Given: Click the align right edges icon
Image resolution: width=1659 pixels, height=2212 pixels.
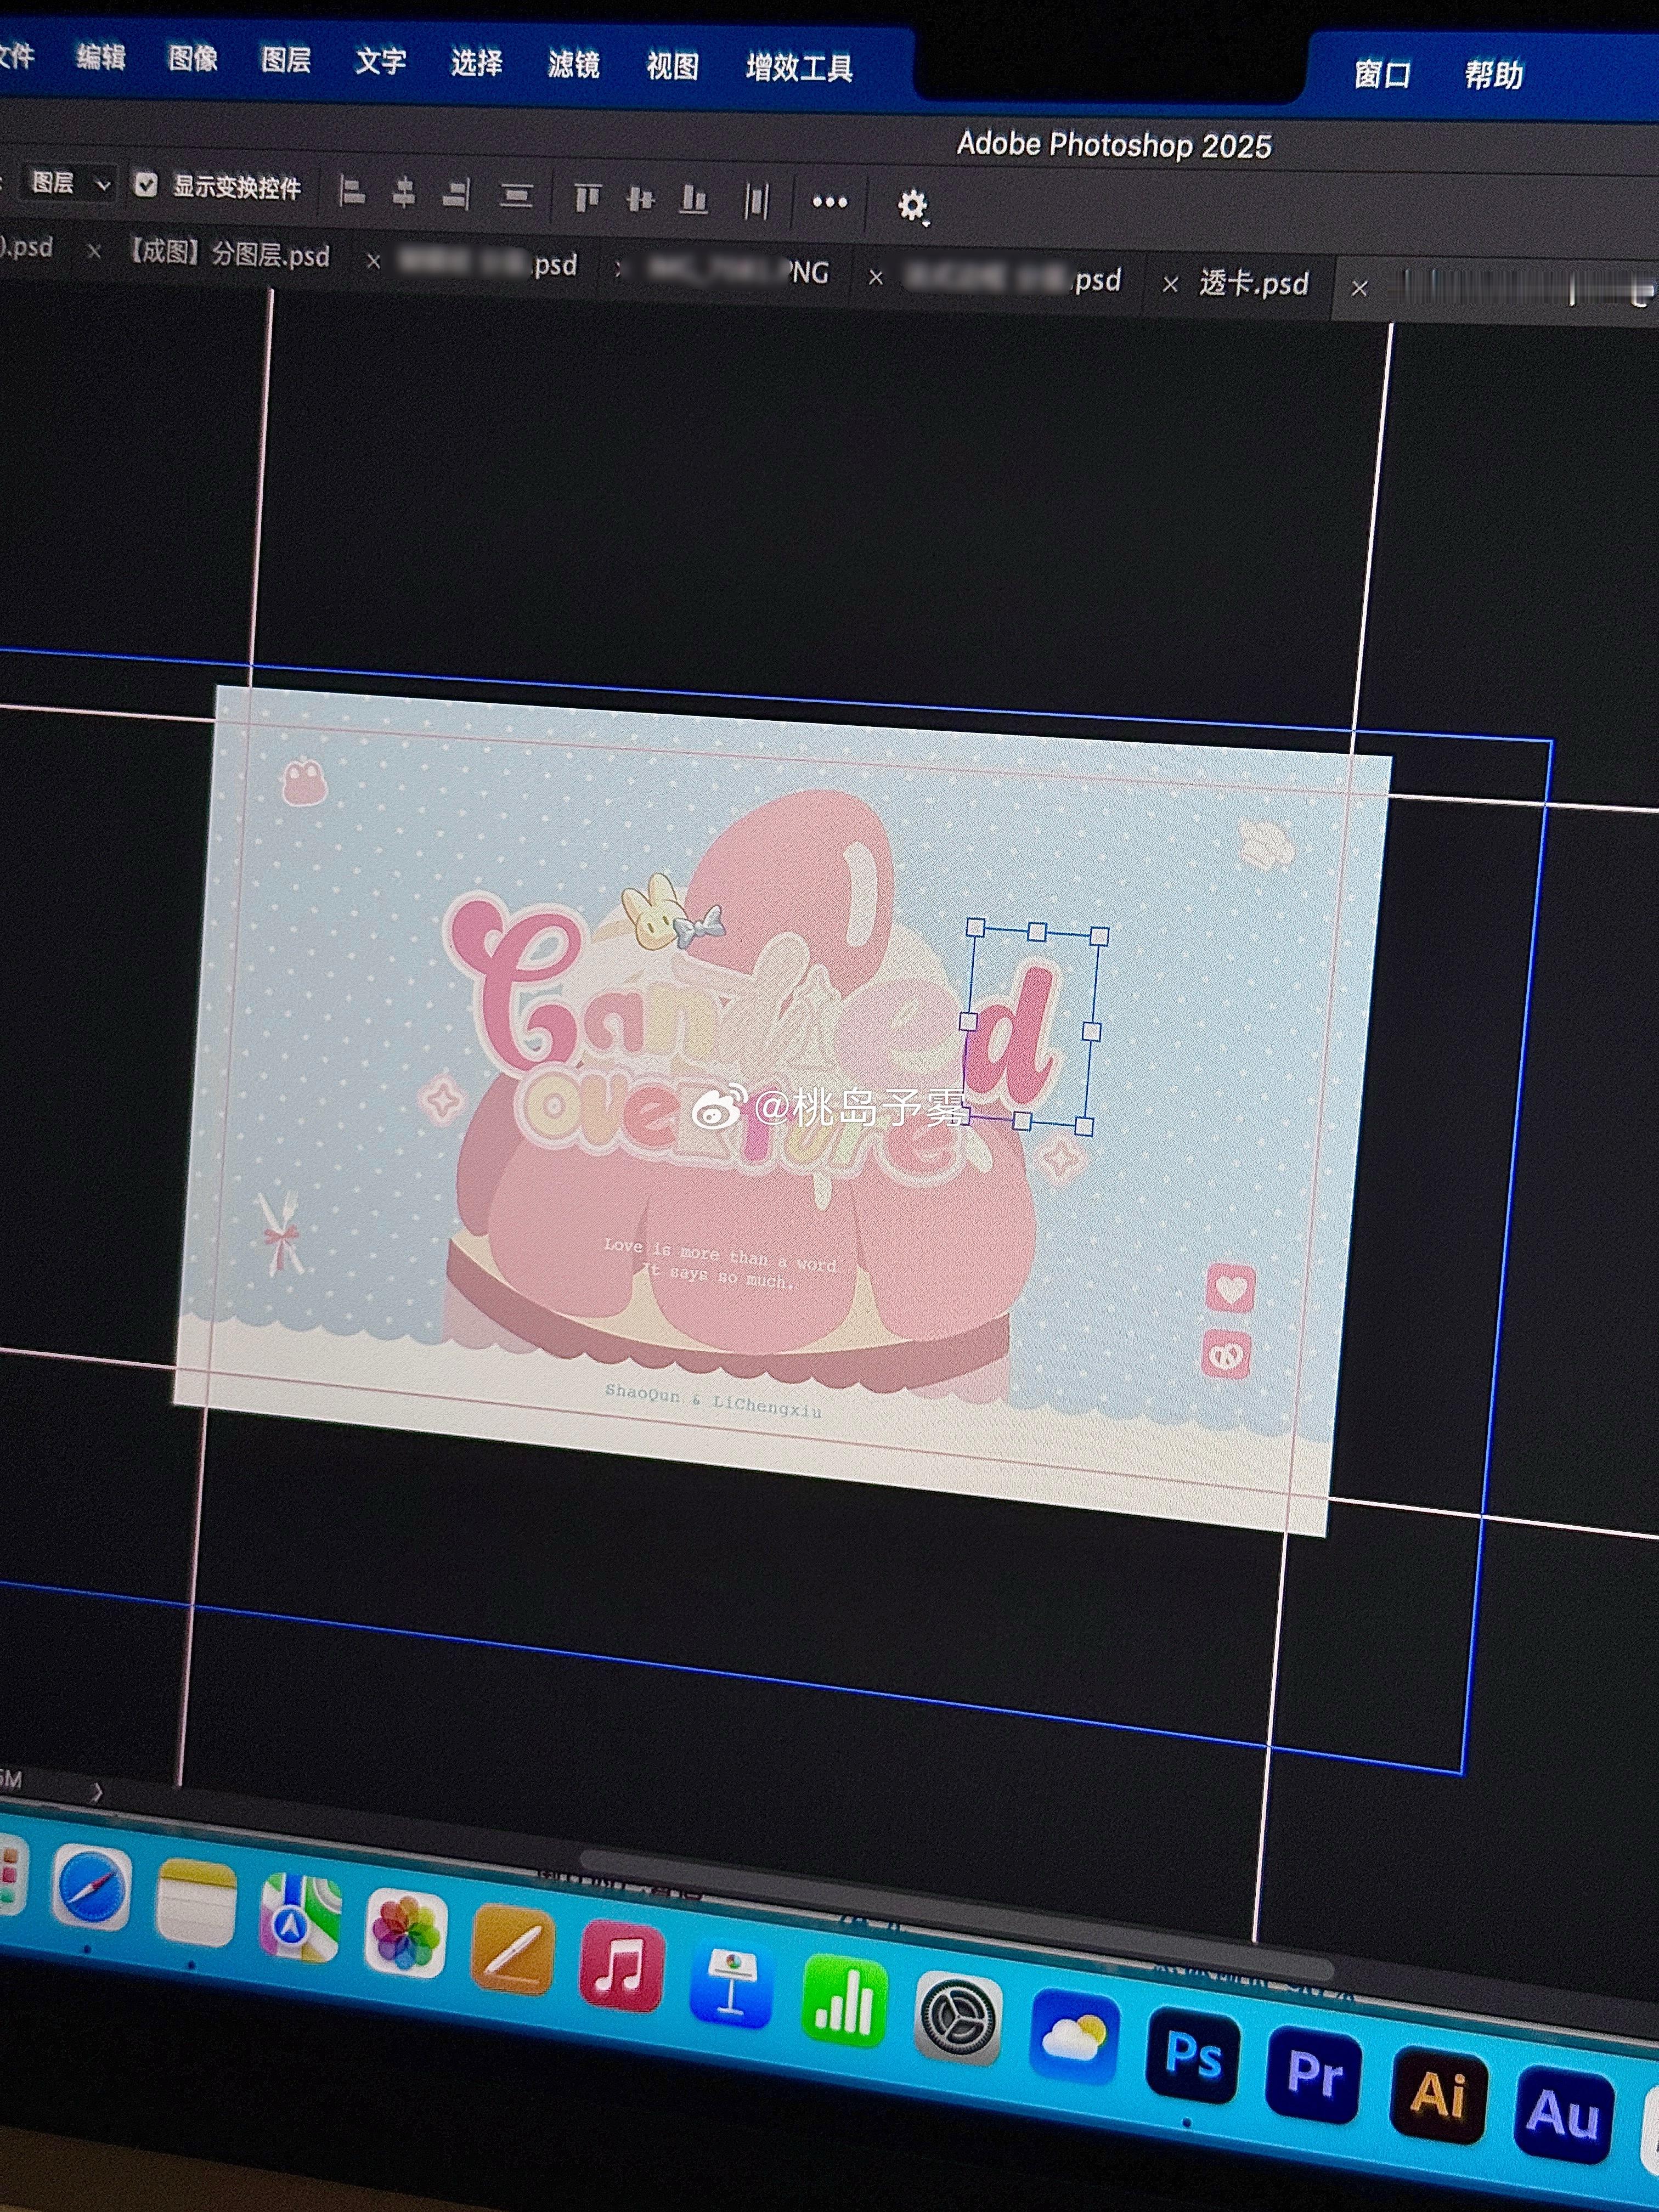Looking at the screenshot, I should click(x=456, y=194).
